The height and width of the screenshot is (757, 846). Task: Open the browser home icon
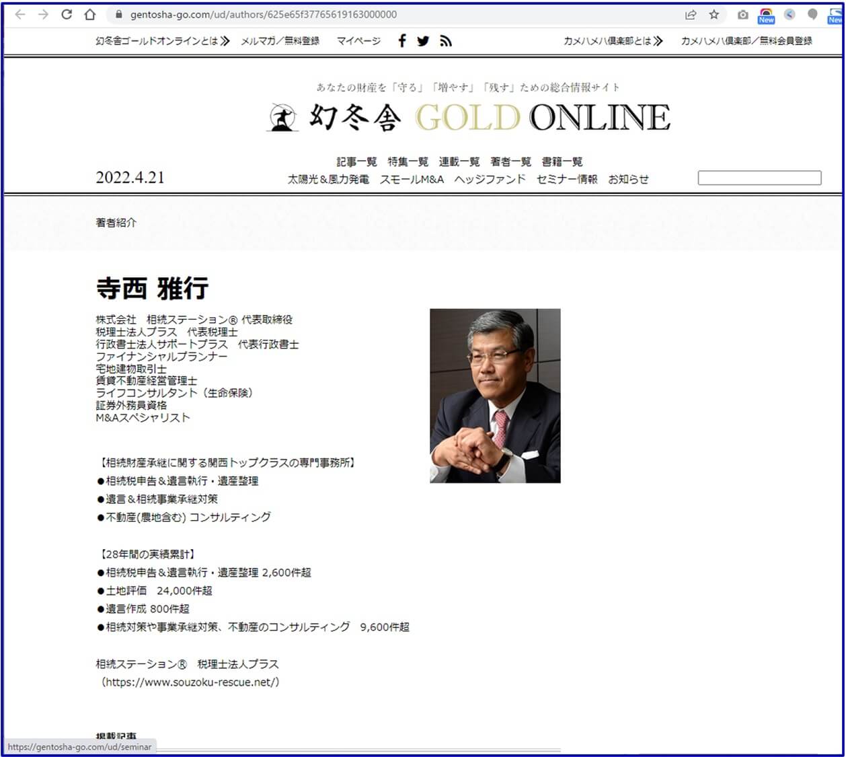90,14
